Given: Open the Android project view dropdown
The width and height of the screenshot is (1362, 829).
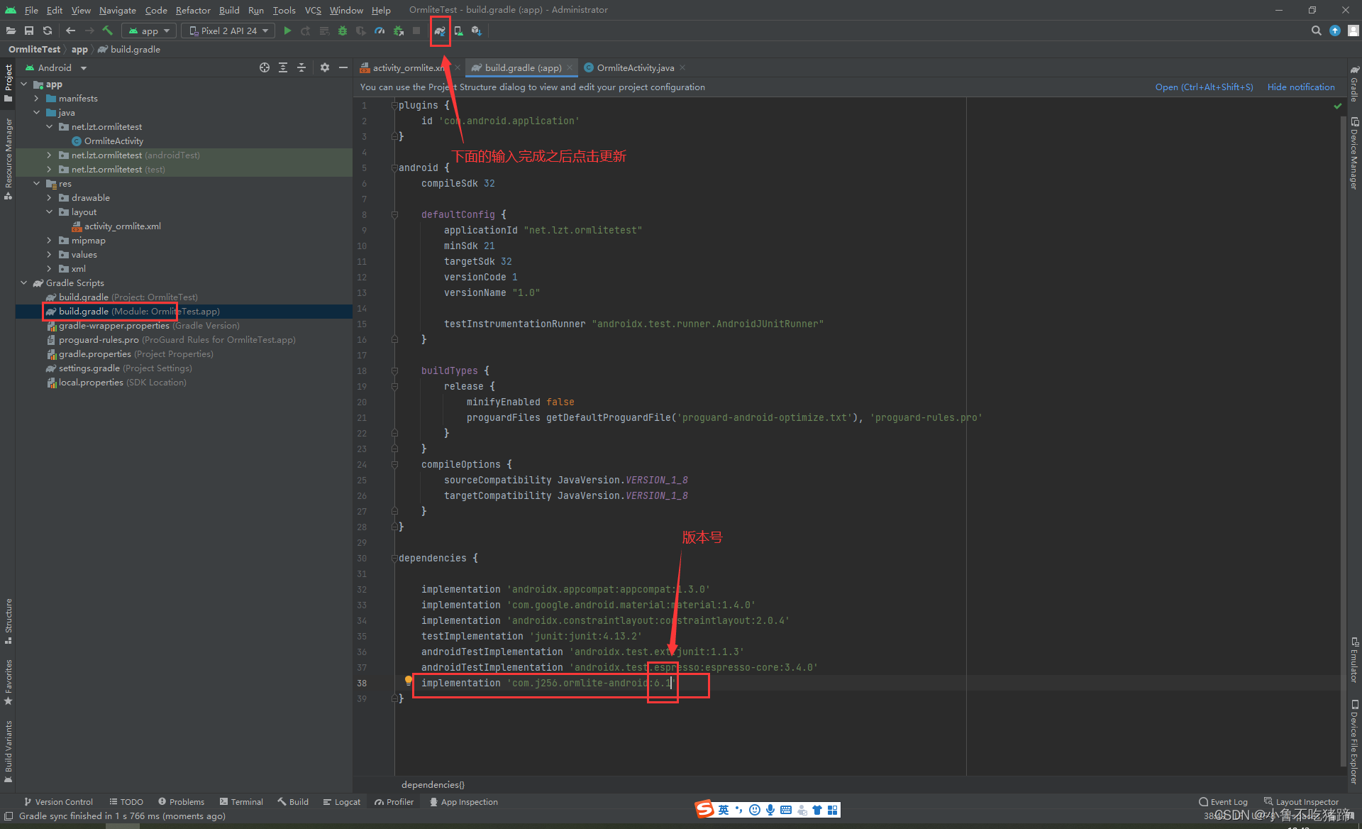Looking at the screenshot, I should tap(55, 67).
